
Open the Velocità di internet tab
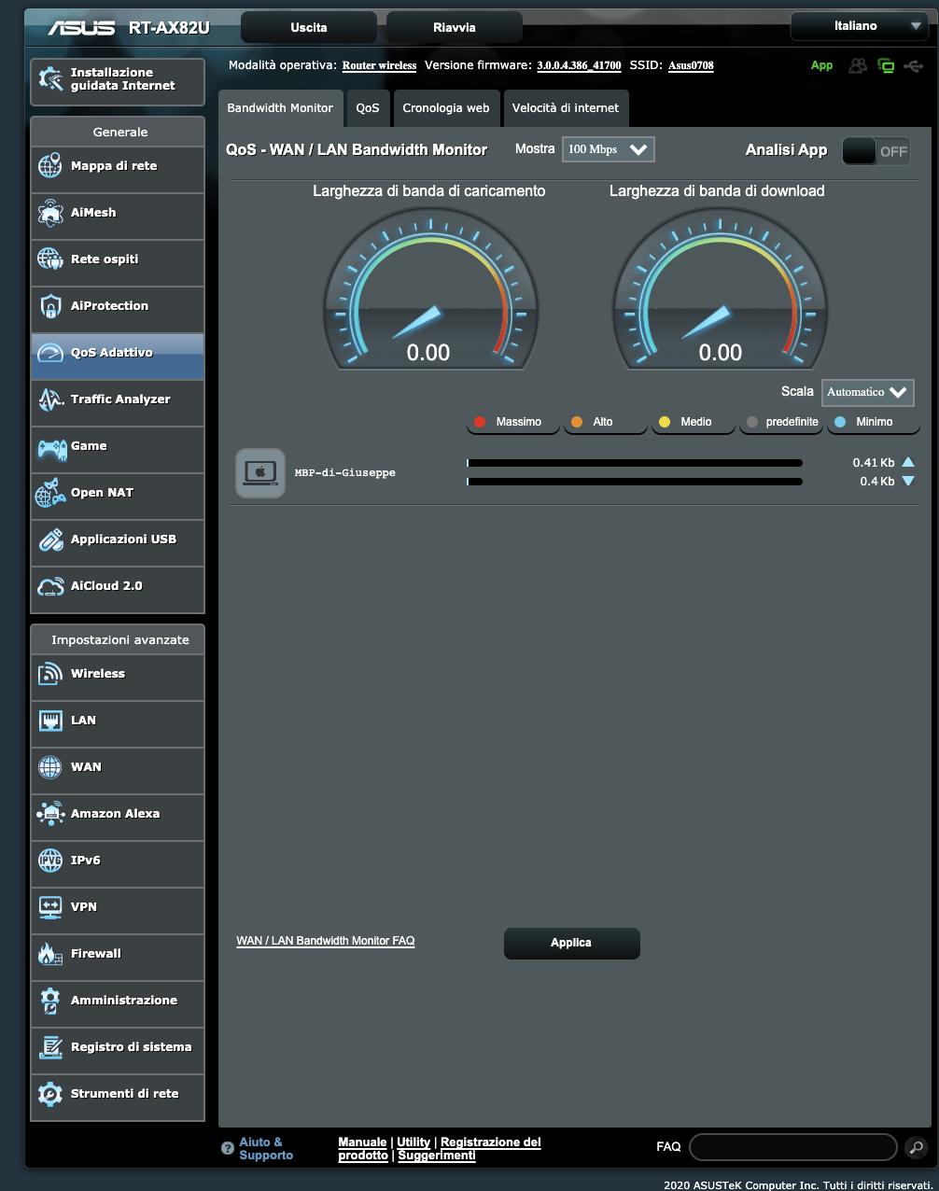[566, 108]
